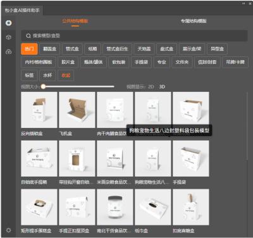Select the 手提袋 category button

pyautogui.click(x=141, y=62)
